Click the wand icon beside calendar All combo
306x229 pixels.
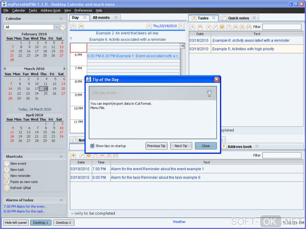(x=63, y=27)
